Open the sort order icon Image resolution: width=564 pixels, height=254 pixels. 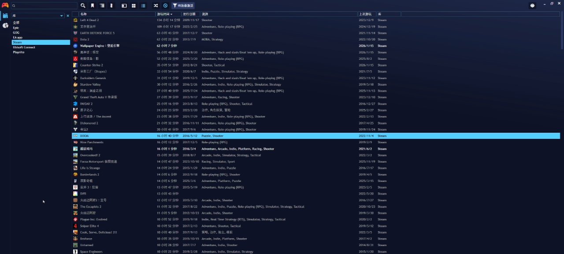[x=111, y=6]
